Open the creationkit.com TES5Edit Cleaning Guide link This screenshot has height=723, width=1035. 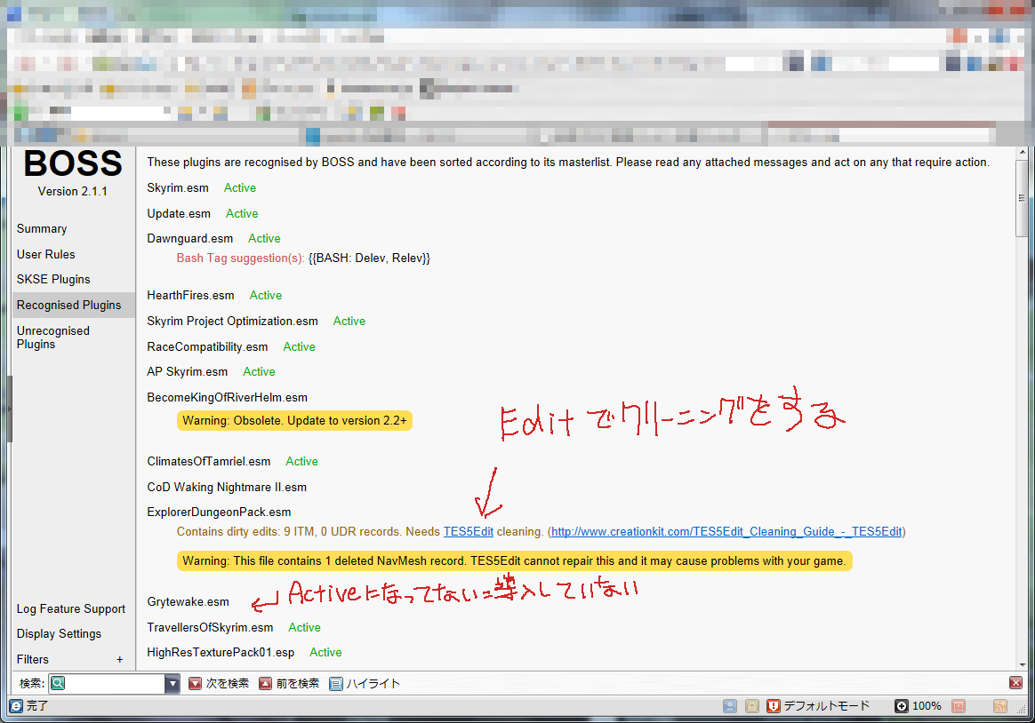click(726, 532)
